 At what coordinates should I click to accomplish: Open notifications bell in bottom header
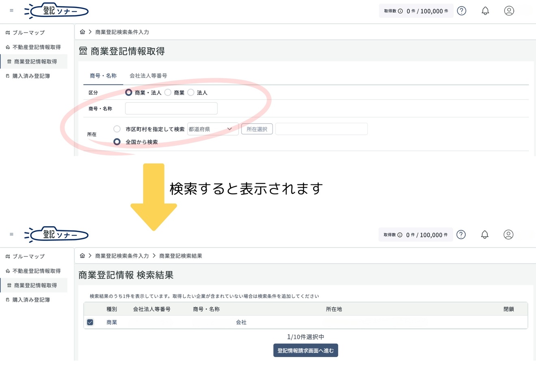pos(484,234)
